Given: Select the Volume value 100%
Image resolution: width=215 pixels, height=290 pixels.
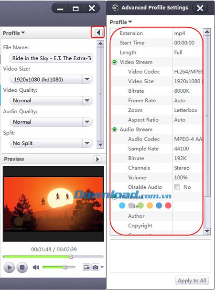Looking at the screenshot, I should click(x=181, y=177).
